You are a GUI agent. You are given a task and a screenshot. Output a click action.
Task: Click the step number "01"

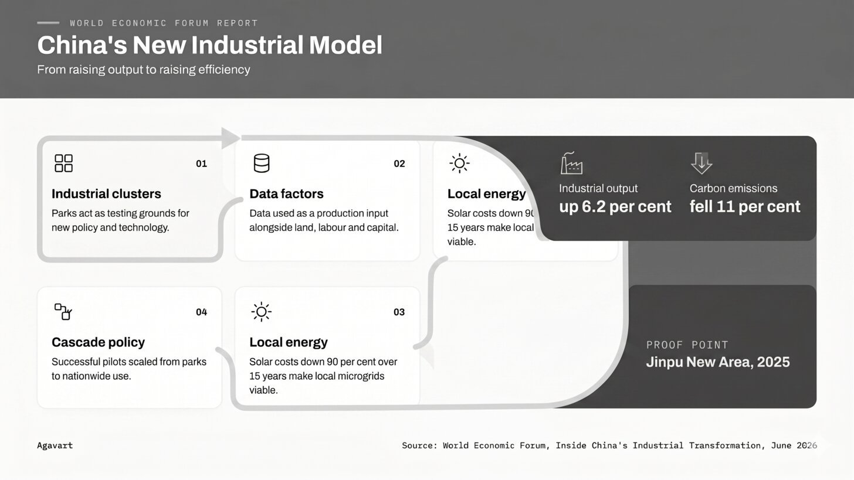pos(201,164)
